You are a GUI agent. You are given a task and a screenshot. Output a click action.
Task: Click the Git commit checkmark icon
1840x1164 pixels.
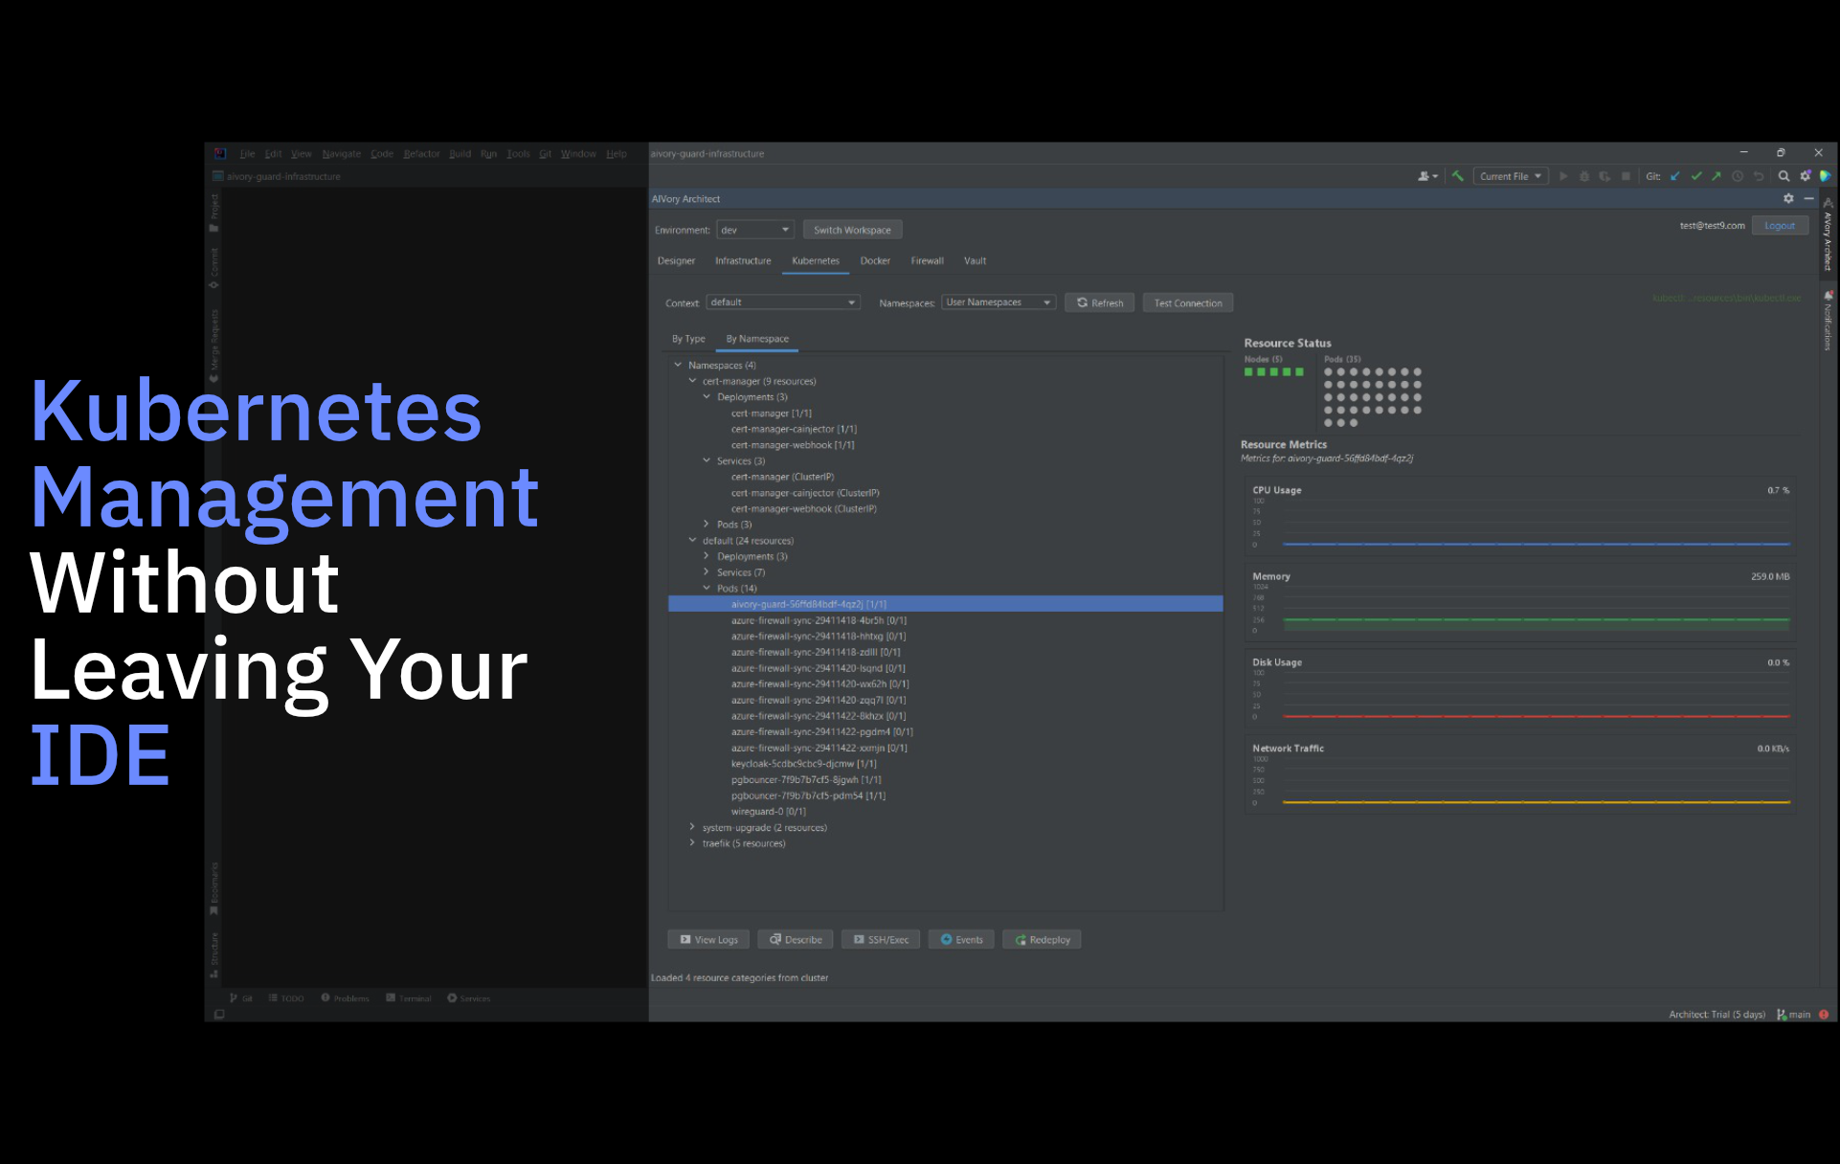click(x=1696, y=176)
